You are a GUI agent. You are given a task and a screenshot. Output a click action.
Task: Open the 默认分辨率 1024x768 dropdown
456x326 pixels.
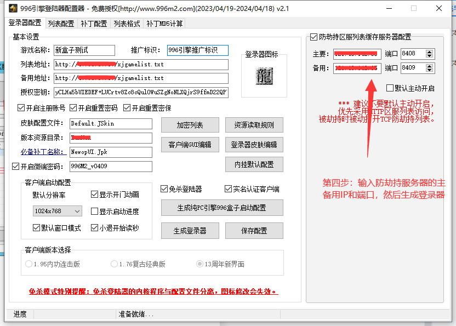(57, 211)
